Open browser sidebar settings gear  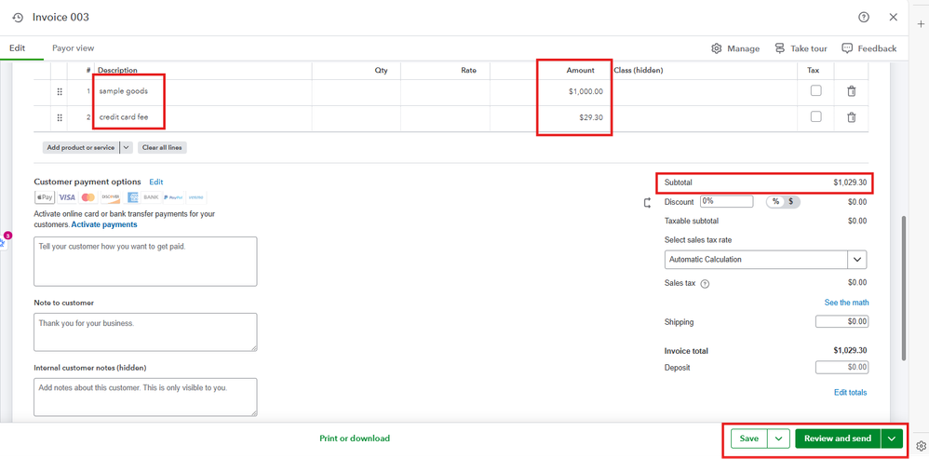point(921,446)
